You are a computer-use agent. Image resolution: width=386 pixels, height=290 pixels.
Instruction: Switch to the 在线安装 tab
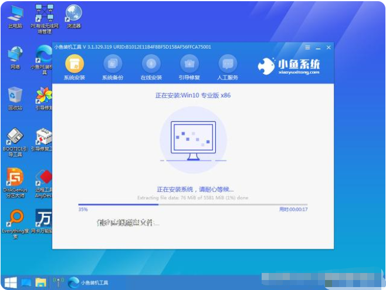(x=151, y=68)
